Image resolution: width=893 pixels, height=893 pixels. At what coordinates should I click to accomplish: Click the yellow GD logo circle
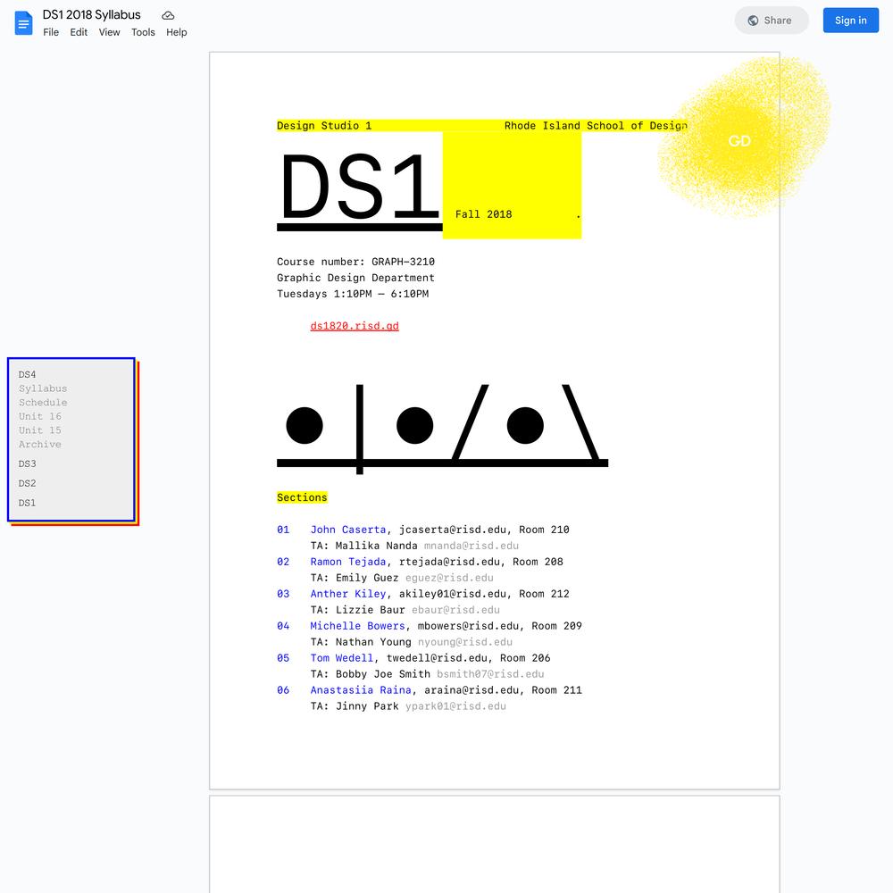pos(739,141)
